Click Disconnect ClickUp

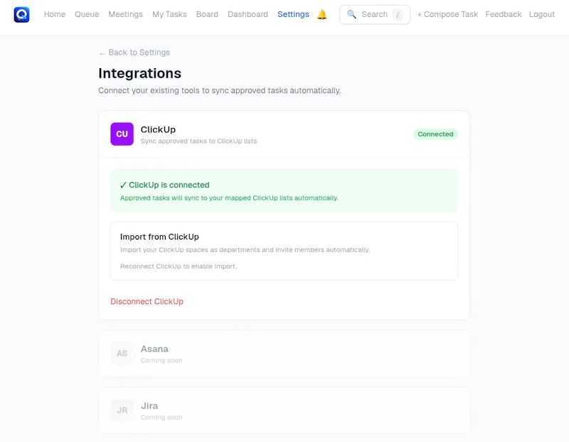click(x=147, y=302)
